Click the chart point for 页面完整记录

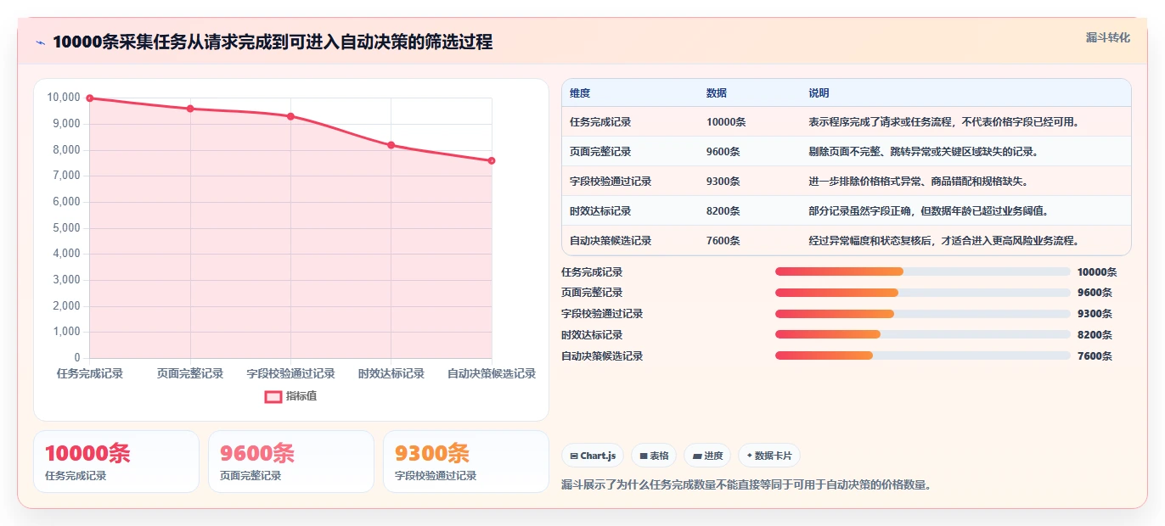pyautogui.click(x=190, y=109)
